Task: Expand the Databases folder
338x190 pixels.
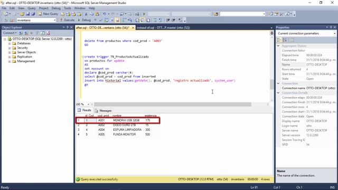Action: click(x=10, y=43)
